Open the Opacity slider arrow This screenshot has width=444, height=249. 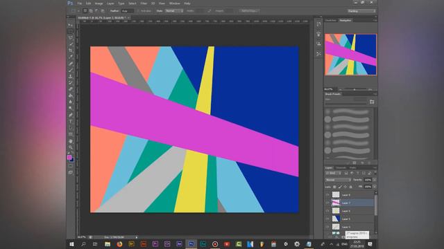tap(375, 180)
